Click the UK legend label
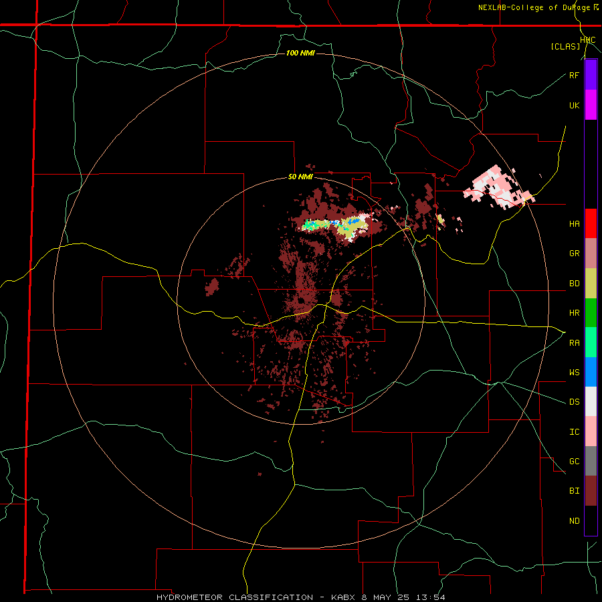This screenshot has width=602, height=602. (x=574, y=105)
